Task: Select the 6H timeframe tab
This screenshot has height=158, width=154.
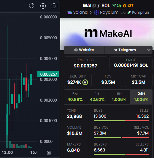Action: point(119,97)
